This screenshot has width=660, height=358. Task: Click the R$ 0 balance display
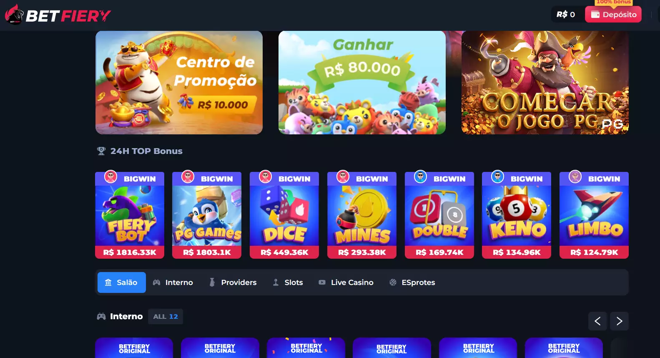tap(566, 15)
